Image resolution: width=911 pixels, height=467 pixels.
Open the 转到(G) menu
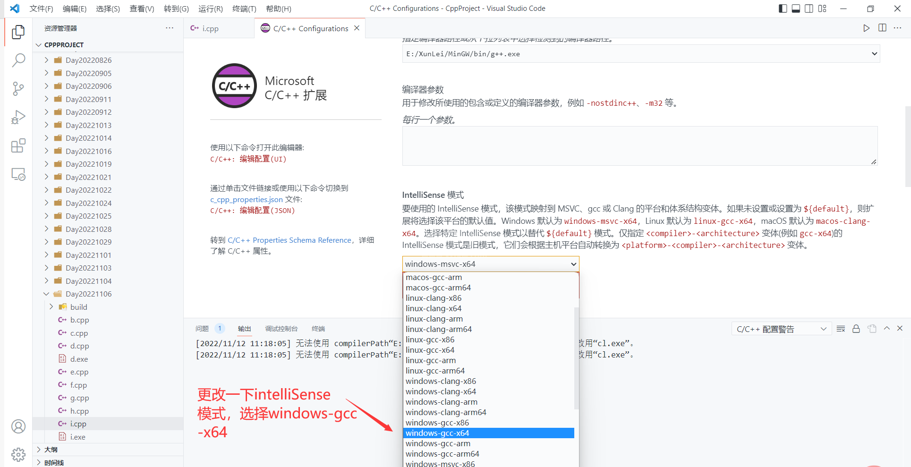pos(176,8)
